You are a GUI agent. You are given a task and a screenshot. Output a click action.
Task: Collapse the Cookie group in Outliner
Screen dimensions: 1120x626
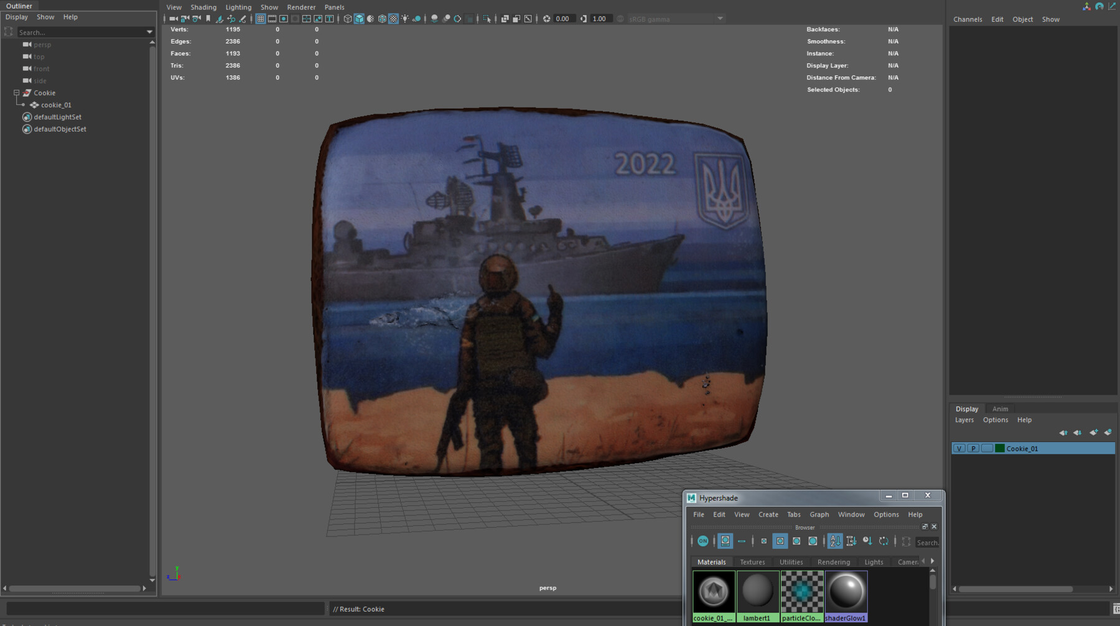coord(17,93)
